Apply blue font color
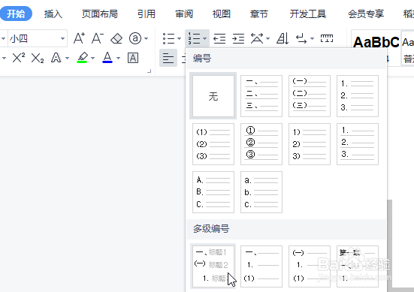The height and width of the screenshot is (292, 414). pos(107,58)
